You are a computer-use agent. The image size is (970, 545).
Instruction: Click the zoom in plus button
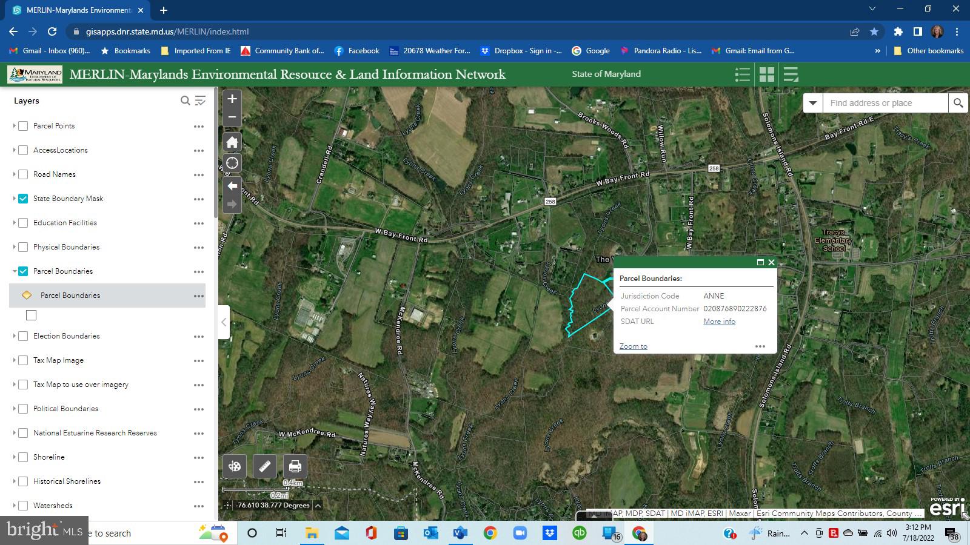pos(232,99)
